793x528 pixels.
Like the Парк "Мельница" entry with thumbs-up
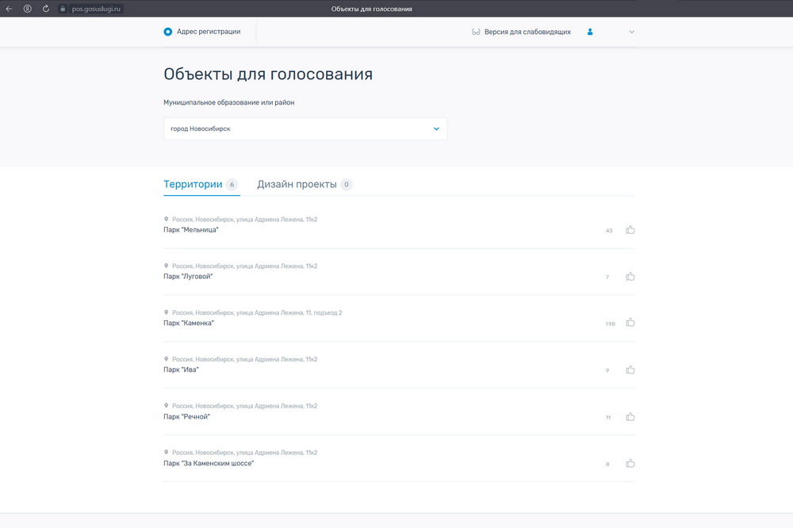click(x=630, y=230)
